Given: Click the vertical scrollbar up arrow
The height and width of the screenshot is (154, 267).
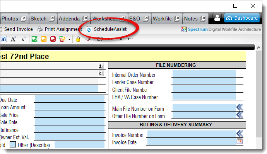Looking at the screenshot, I should tap(258, 48).
